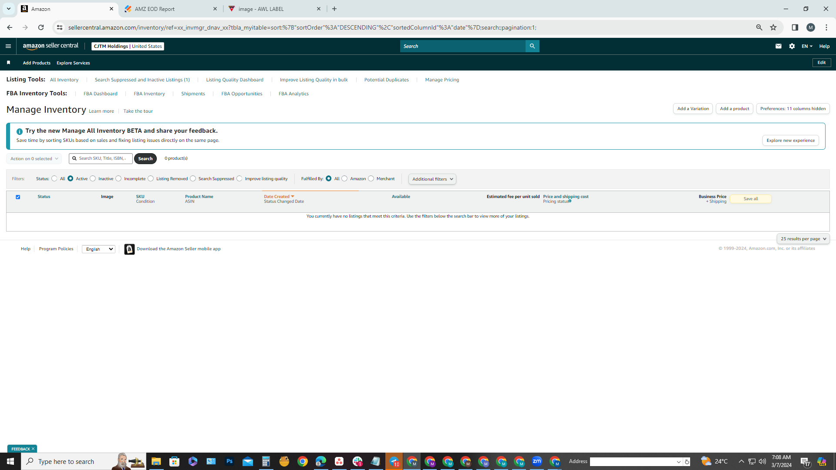Expand the taskbar Address dropdown arrow
Image resolution: width=836 pixels, height=470 pixels.
pyautogui.click(x=678, y=462)
